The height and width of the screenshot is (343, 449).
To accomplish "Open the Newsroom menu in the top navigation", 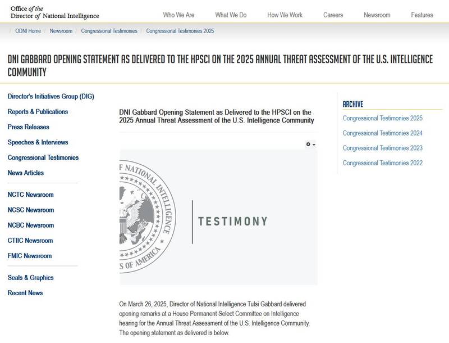I will 377,15.
